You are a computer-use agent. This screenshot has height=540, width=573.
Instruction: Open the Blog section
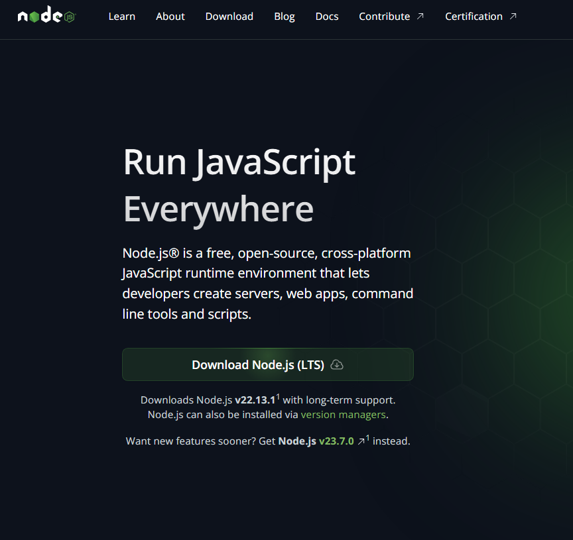coord(285,17)
